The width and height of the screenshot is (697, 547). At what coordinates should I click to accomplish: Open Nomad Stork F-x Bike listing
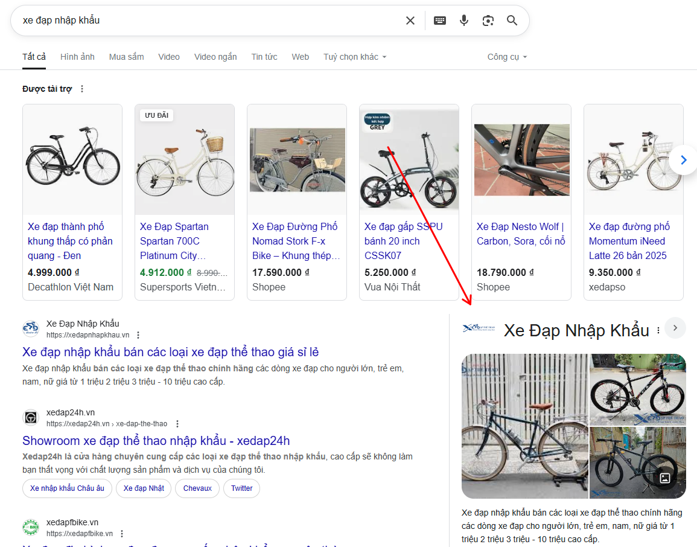[296, 241]
